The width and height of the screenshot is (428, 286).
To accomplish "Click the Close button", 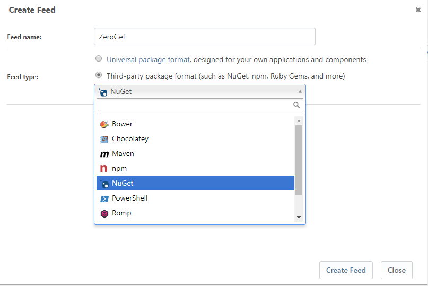I will pyautogui.click(x=397, y=270).
